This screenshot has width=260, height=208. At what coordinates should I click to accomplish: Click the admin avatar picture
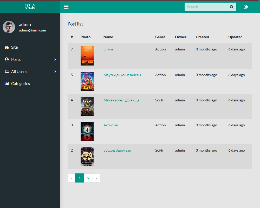9,27
